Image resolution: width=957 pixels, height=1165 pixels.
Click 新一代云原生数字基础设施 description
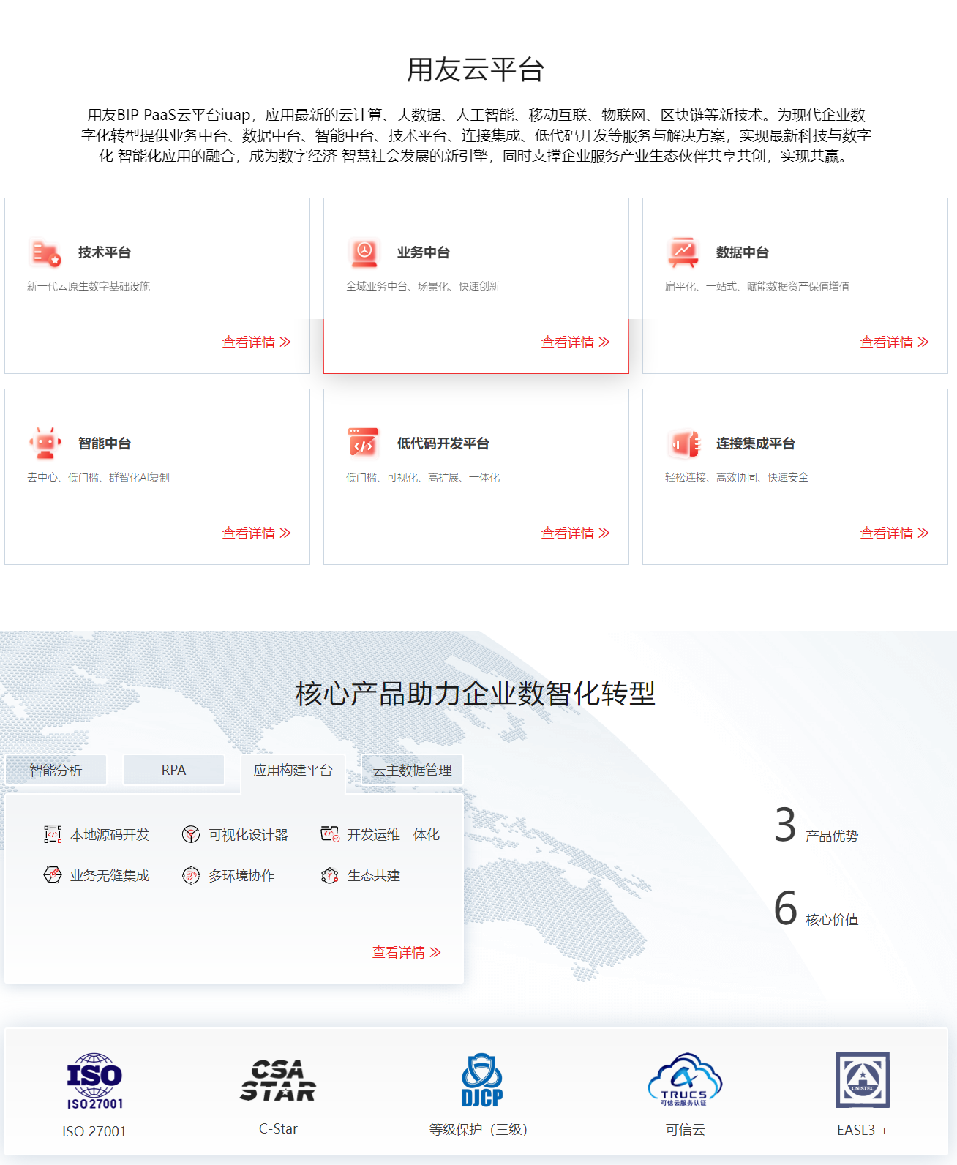89,286
